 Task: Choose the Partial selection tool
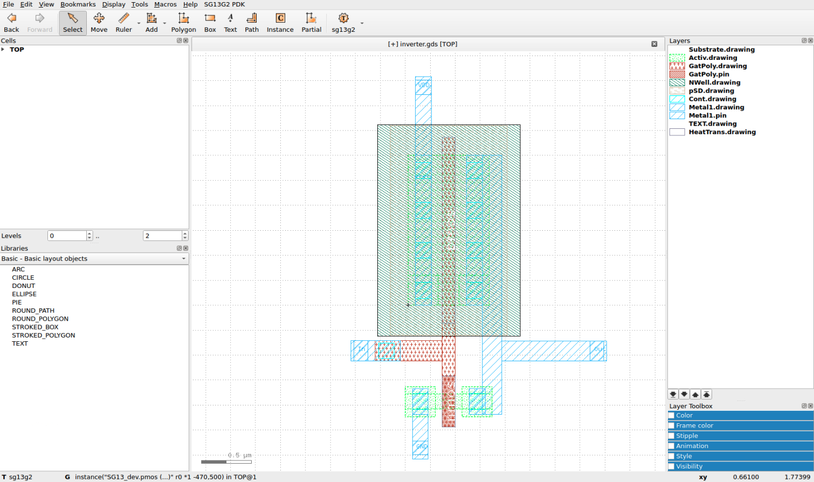[x=311, y=23]
